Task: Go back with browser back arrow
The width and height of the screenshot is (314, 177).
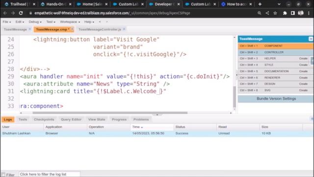Action: (5, 13)
